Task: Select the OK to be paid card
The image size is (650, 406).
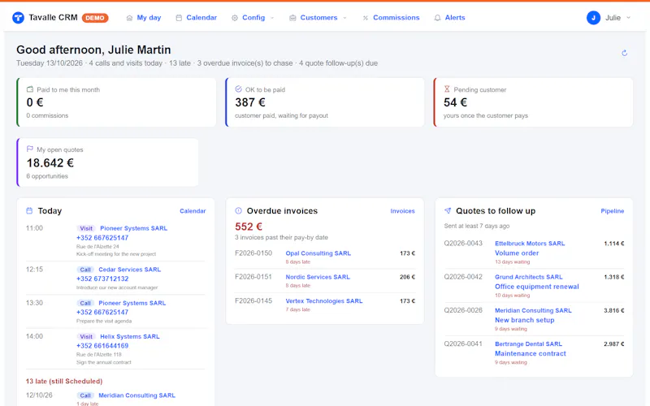Action: [x=324, y=102]
